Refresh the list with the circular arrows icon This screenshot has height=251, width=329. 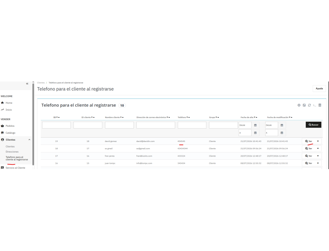[x=309, y=105]
